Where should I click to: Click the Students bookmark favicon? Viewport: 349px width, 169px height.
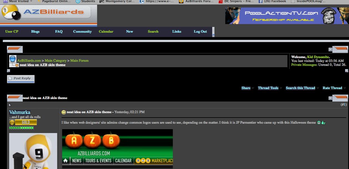pos(78,1)
